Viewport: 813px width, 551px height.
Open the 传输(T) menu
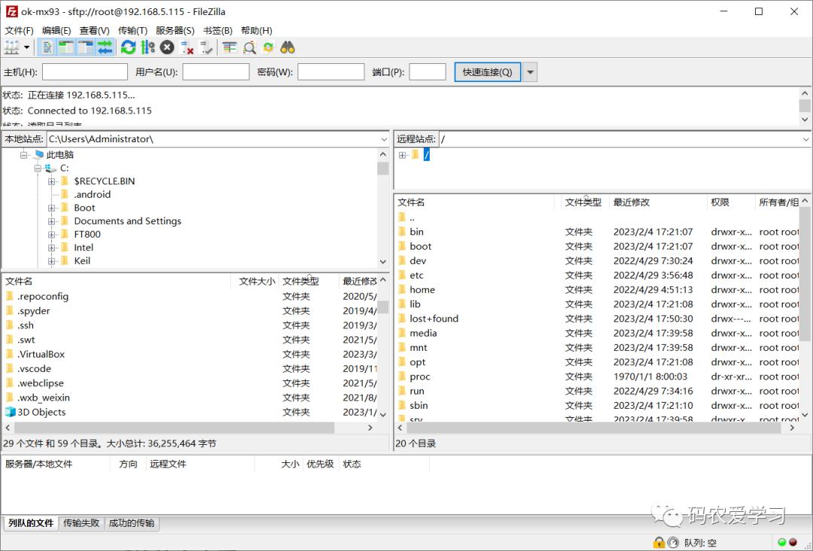132,31
